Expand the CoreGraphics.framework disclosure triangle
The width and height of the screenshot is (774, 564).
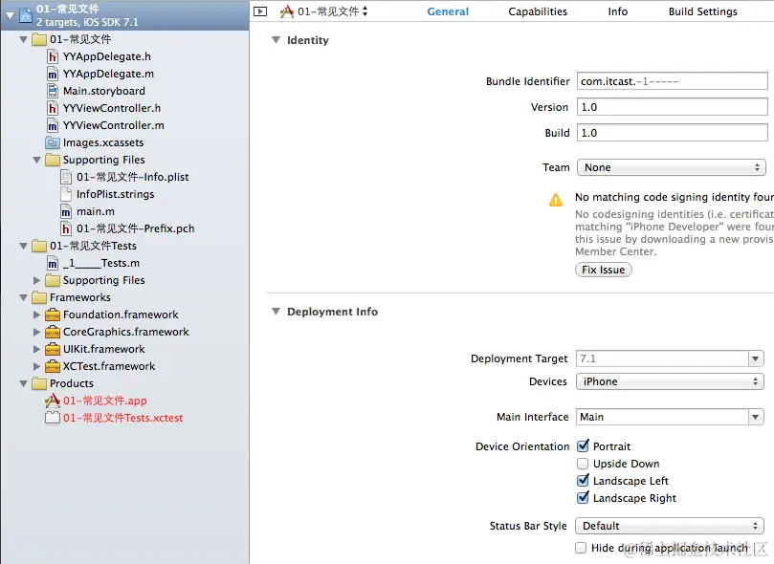tap(36, 332)
